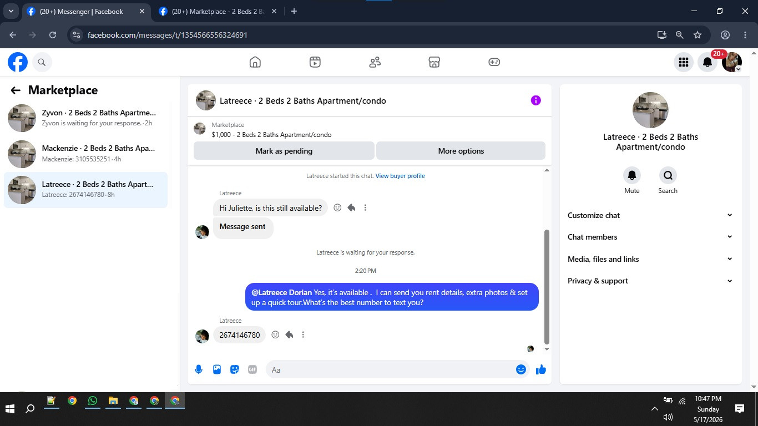
Task: Go back in the browser
Action: tap(13, 34)
